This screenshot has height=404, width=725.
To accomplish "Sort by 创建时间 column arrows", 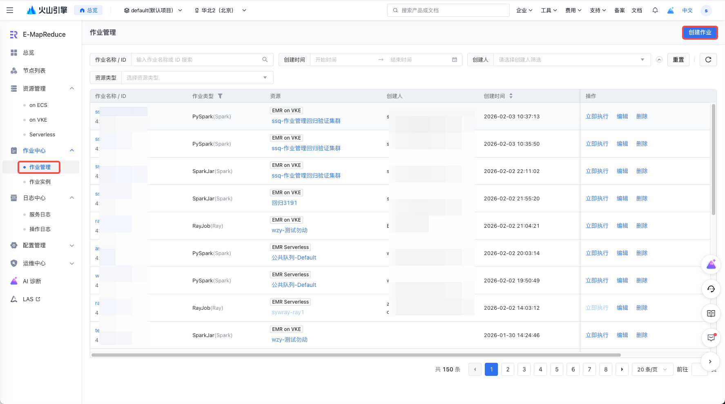I will coord(511,96).
